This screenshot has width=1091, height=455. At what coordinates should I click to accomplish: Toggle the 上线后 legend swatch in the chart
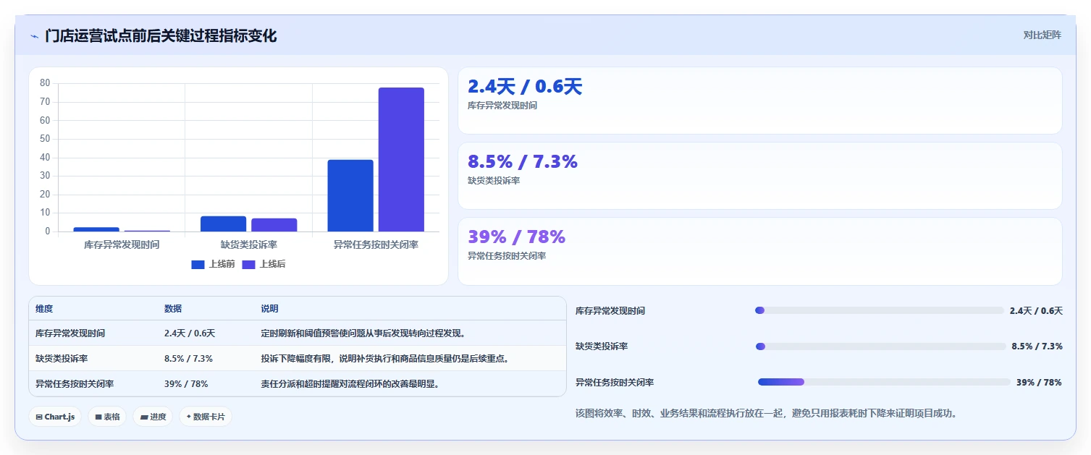tap(248, 265)
